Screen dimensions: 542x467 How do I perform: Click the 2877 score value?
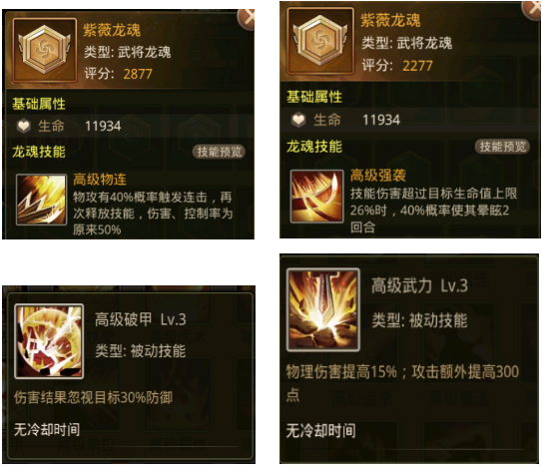[138, 74]
